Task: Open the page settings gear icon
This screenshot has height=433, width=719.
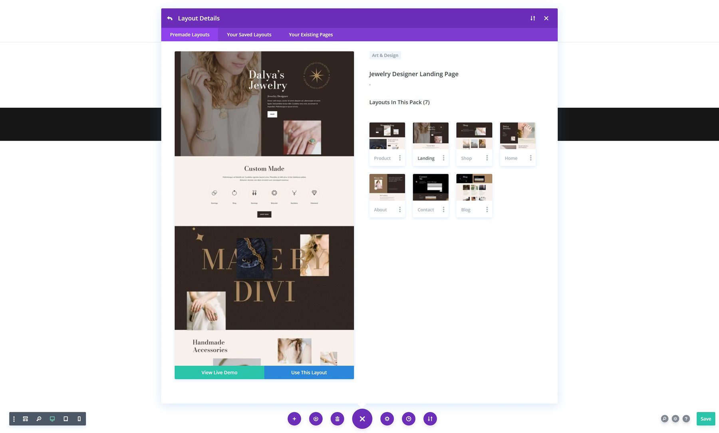Action: click(x=387, y=419)
